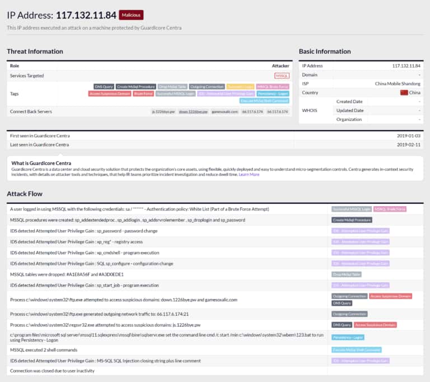Click the red Malicious badge

click(x=131, y=15)
